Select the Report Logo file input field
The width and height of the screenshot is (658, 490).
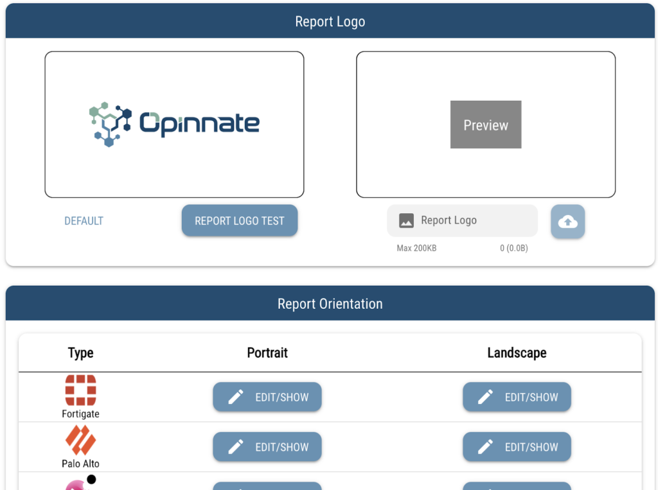click(x=462, y=221)
